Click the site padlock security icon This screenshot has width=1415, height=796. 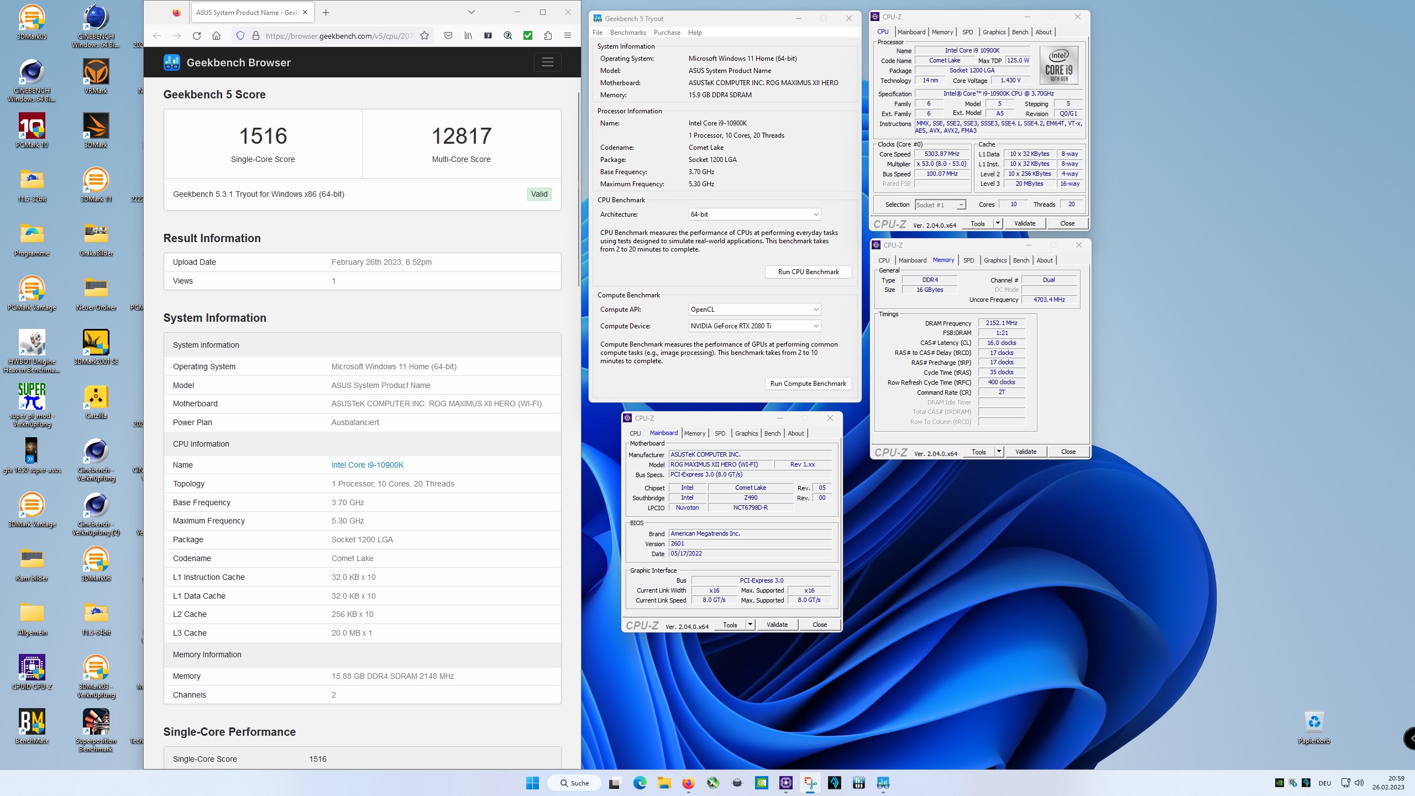(255, 36)
